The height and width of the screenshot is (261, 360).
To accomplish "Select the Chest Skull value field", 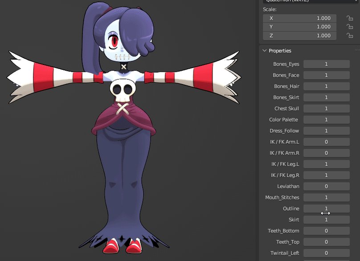I will 327,109.
